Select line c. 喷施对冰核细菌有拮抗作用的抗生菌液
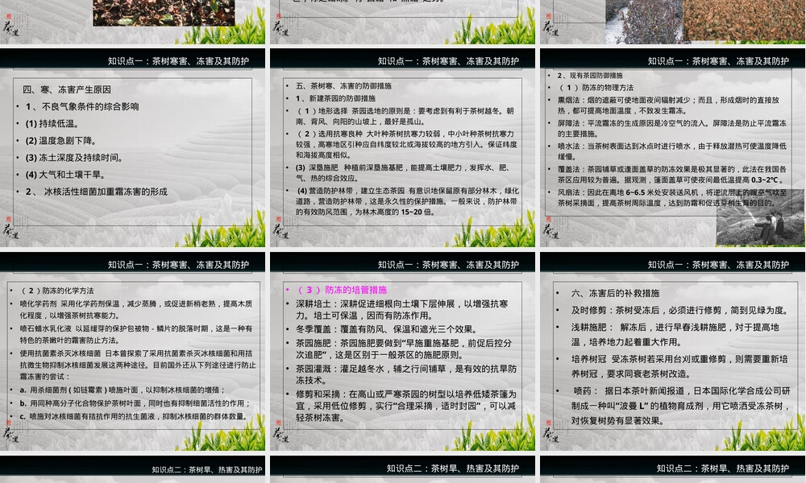Viewport: 806px width, 483px height. (x=134, y=417)
